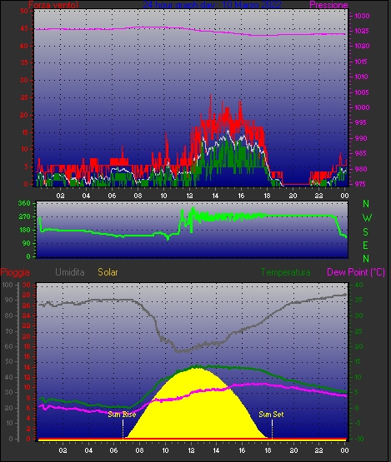Click the Sun Rise marker
391x462 pixels.
[x=122, y=415]
